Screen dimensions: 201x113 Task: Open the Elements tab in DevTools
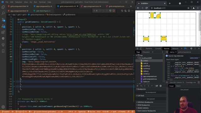click(x=149, y=49)
